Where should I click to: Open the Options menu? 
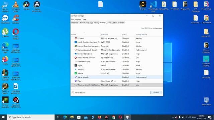[78, 19]
